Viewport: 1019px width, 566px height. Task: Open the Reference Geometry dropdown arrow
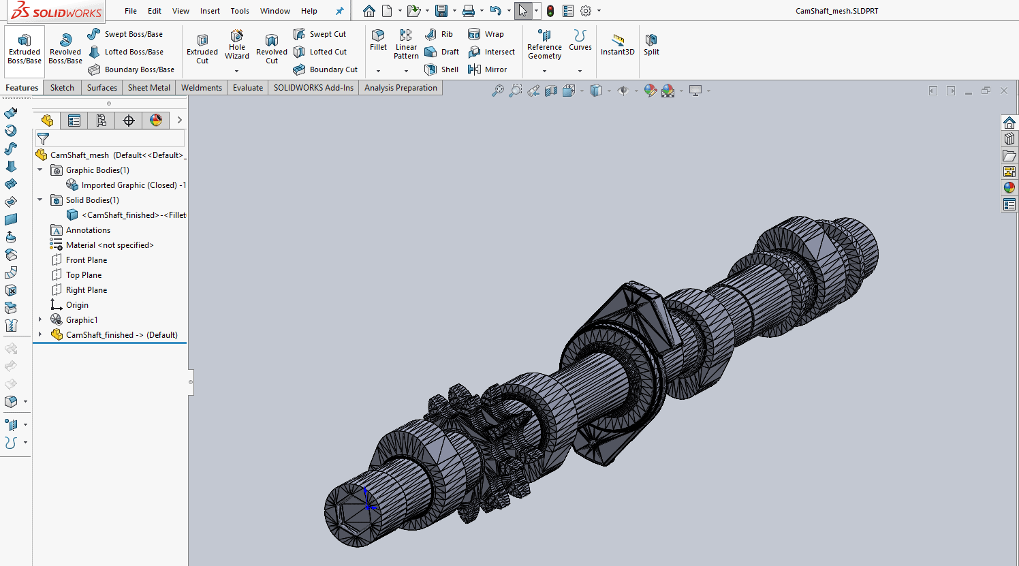[544, 71]
